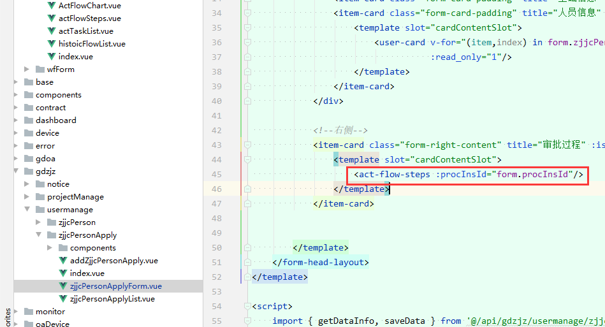
Task: Click the Vue icon next to zjjcPersonApplyList.vue
Action: pos(63,299)
